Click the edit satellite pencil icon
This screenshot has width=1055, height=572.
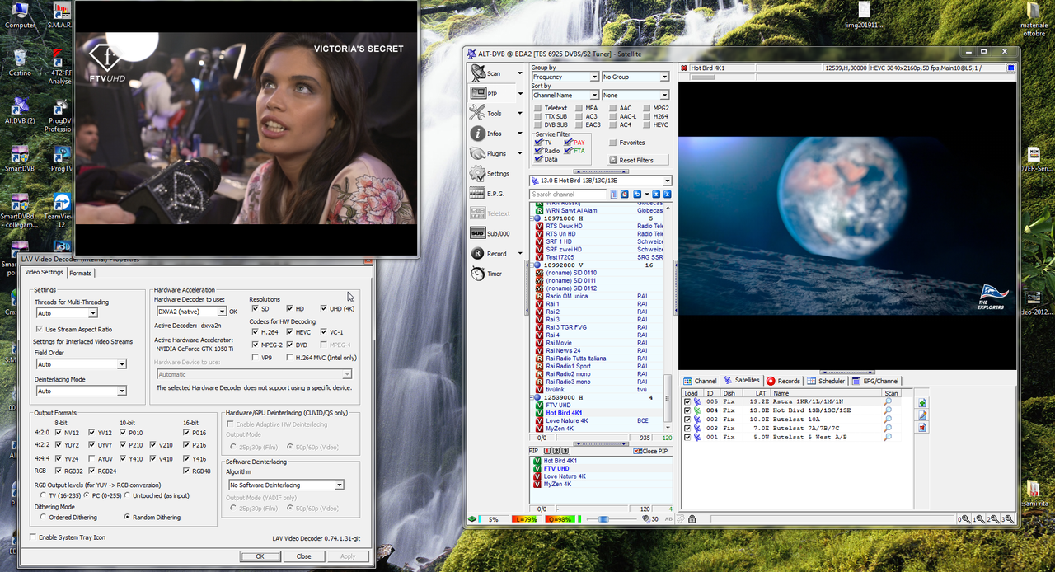922,415
